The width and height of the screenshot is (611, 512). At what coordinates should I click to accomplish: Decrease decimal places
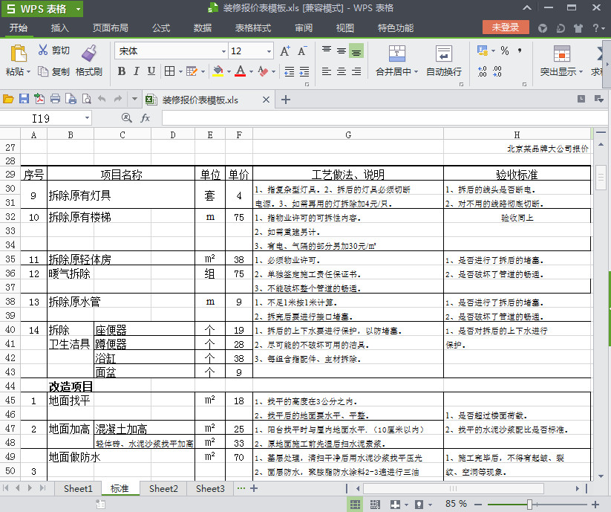pyautogui.click(x=497, y=71)
